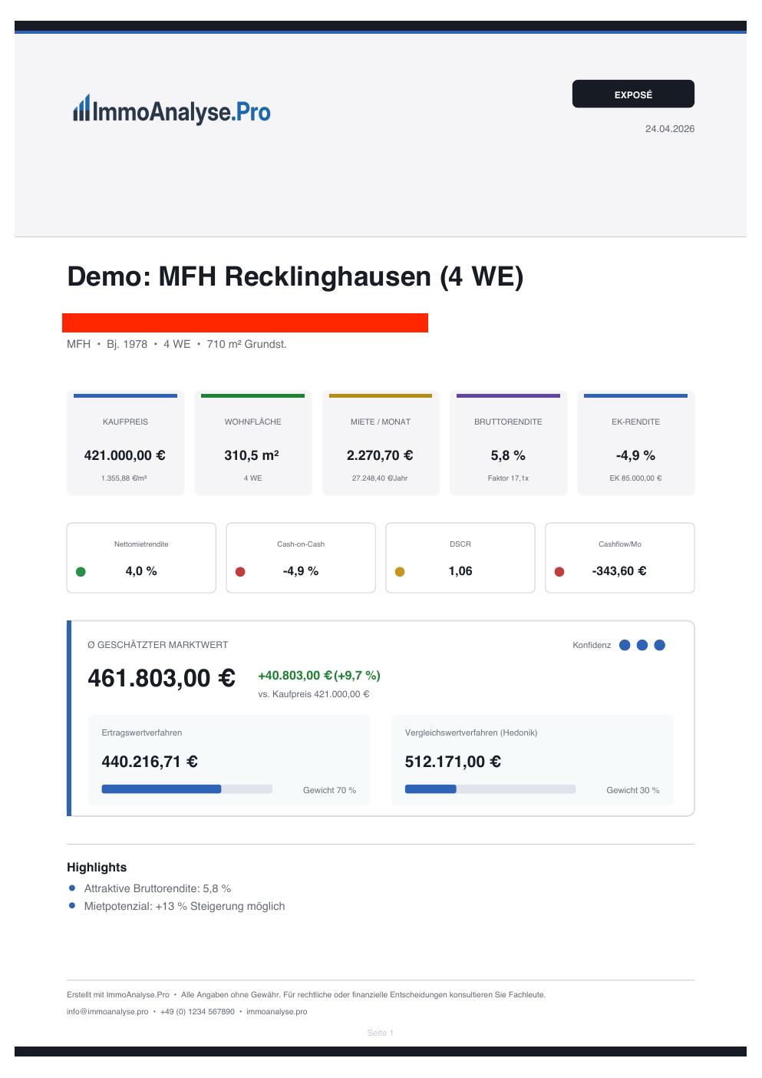
Task: Click the Ertragswertverfahren weight progress bar
Action: [187, 789]
